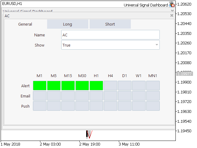Enable Push for the MN1 timeframe
The height and width of the screenshot is (148, 197).
tap(153, 106)
